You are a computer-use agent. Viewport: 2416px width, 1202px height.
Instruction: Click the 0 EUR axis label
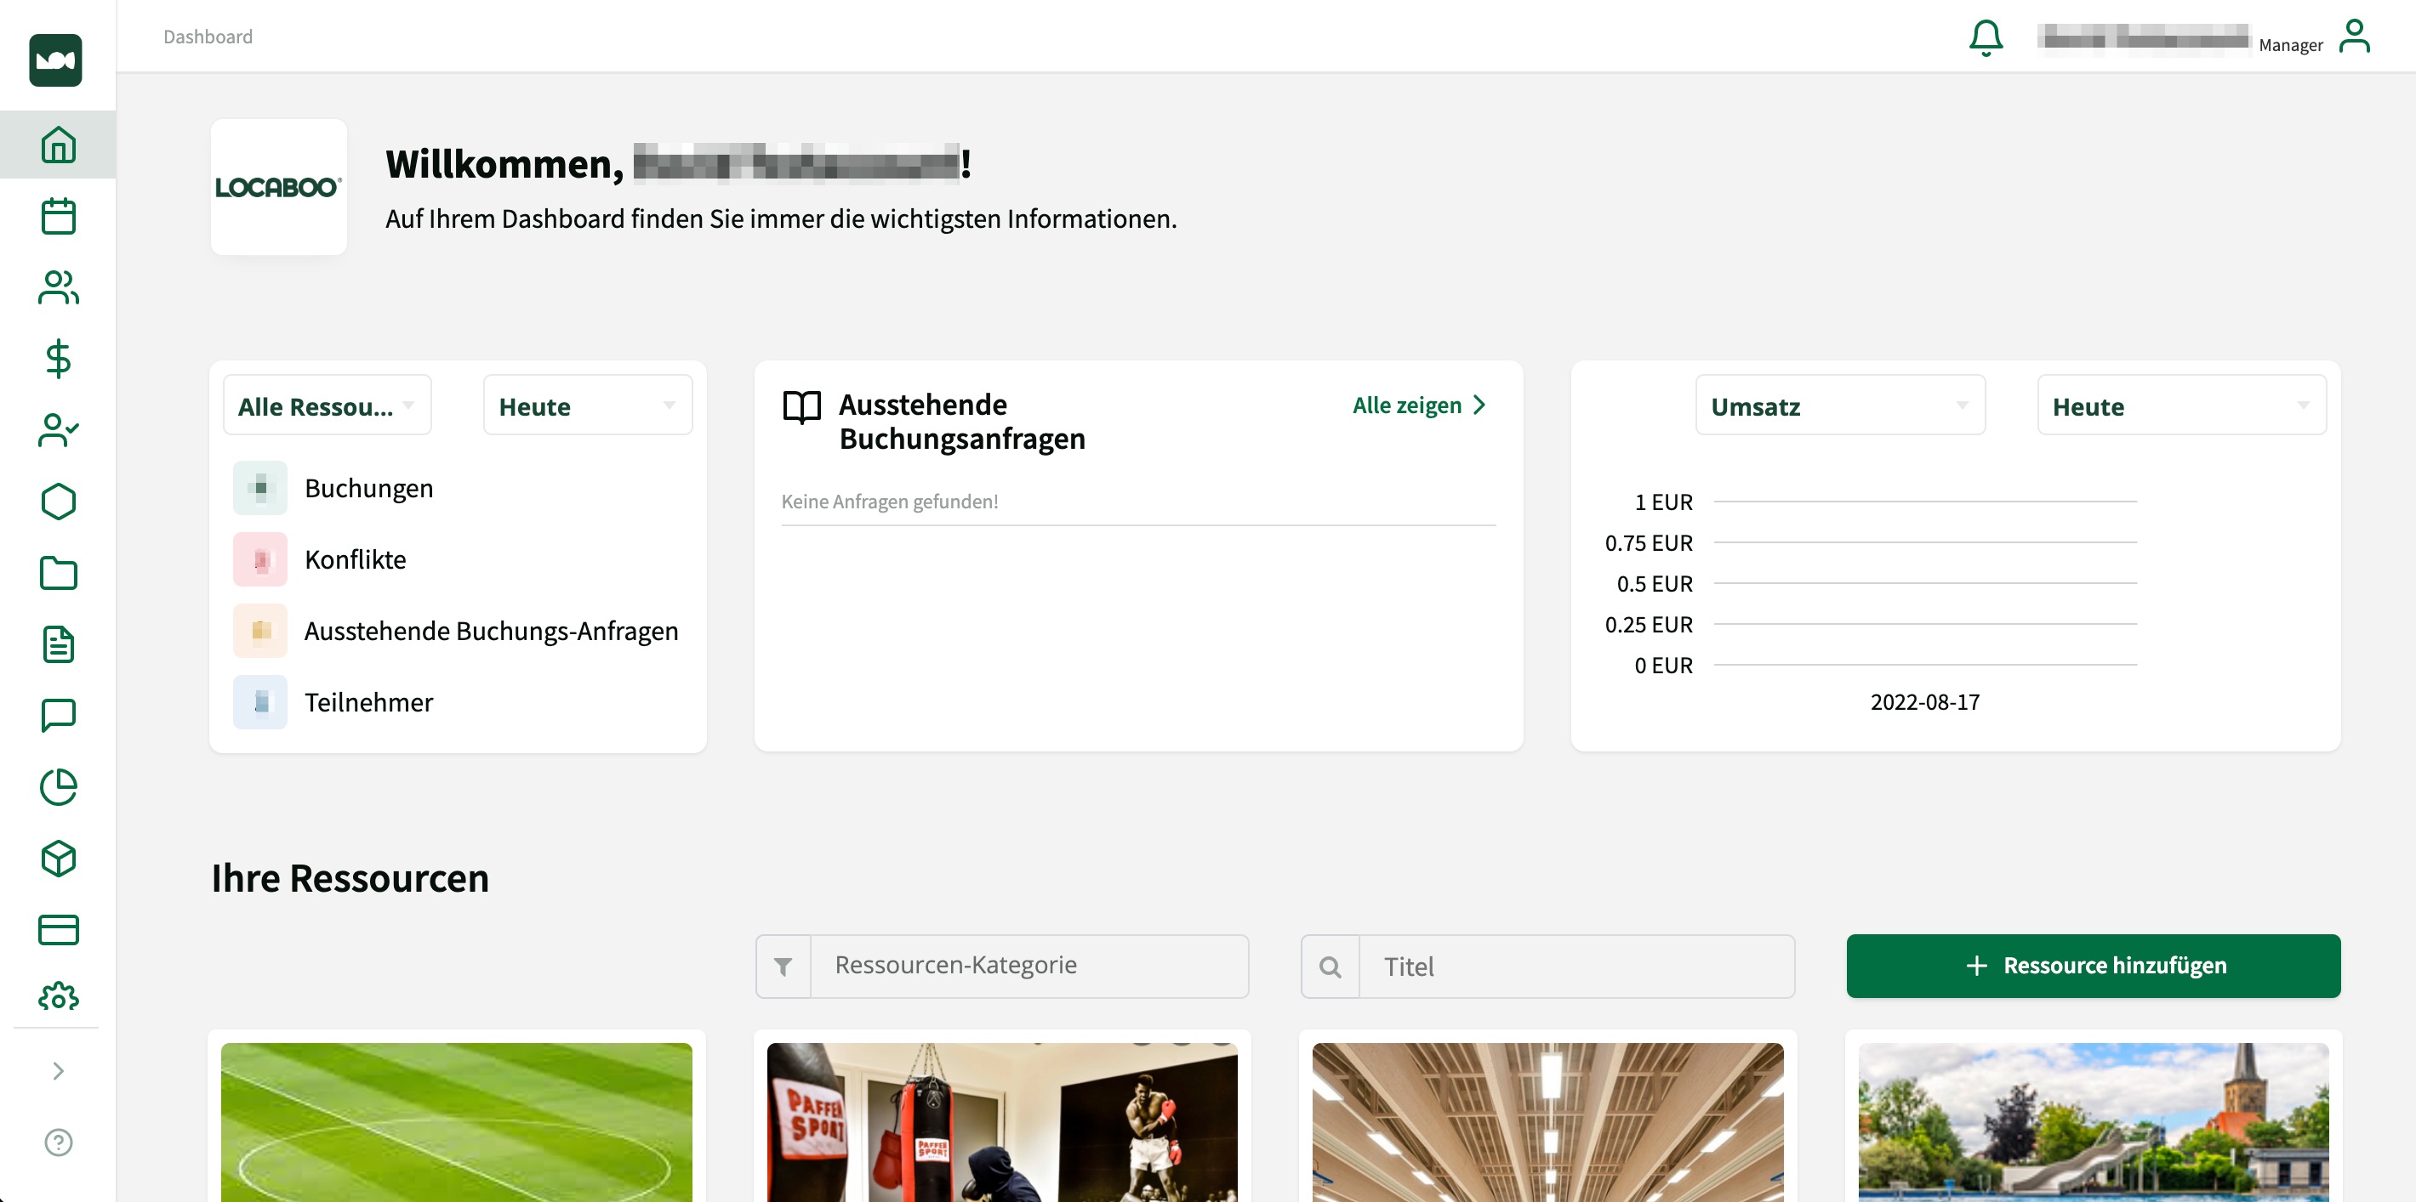(x=1663, y=665)
